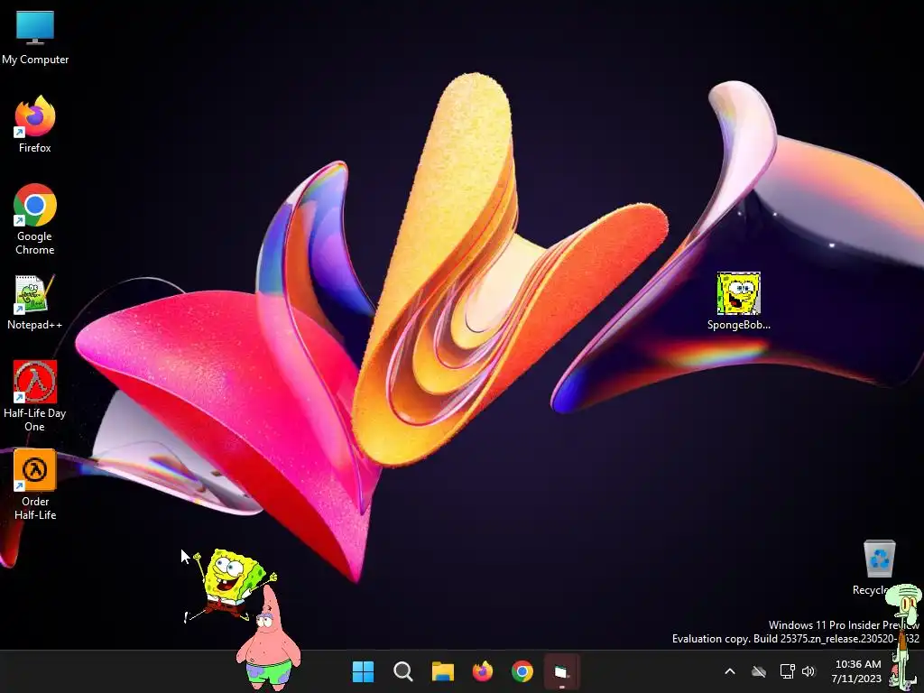Show hidden system tray icons
Image resolution: width=924 pixels, height=693 pixels.
[x=729, y=671]
